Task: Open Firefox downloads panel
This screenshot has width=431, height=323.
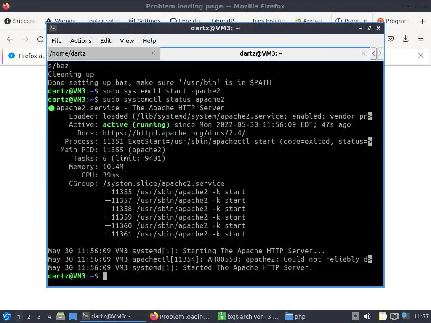Action: (x=405, y=39)
